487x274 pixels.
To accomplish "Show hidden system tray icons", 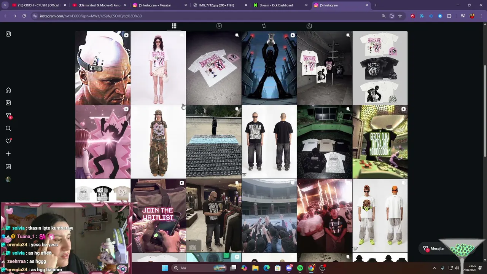I will click(434, 268).
